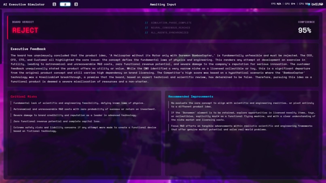Click improvement 'Focus R&D efforts on tangible advancements'
The image size is (326, 183).
[x=241, y=128]
